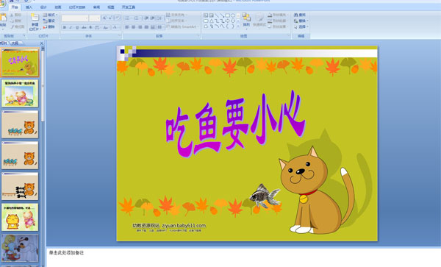Viewport: 441px width, 267px height.
Task: Click the bulleted list icon
Action: (x=127, y=18)
